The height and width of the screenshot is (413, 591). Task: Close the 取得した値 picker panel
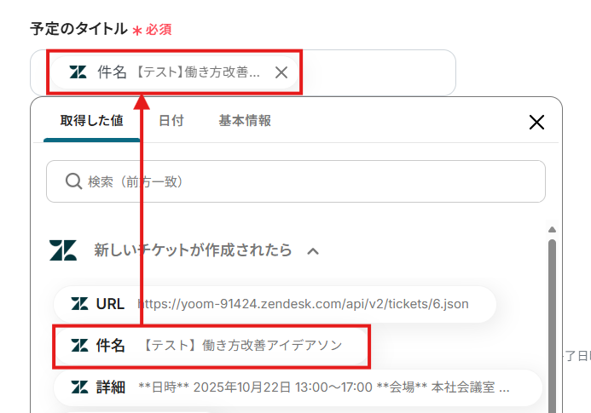pos(536,123)
